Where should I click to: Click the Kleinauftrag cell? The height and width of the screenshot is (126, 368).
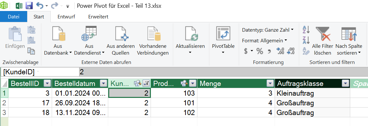coord(312,93)
